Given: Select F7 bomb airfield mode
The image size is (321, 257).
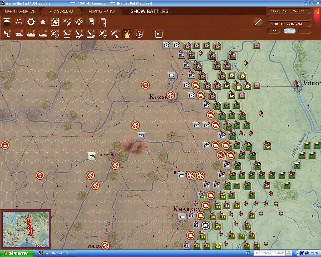Looking at the screenshot, I should pyautogui.click(x=79, y=34).
